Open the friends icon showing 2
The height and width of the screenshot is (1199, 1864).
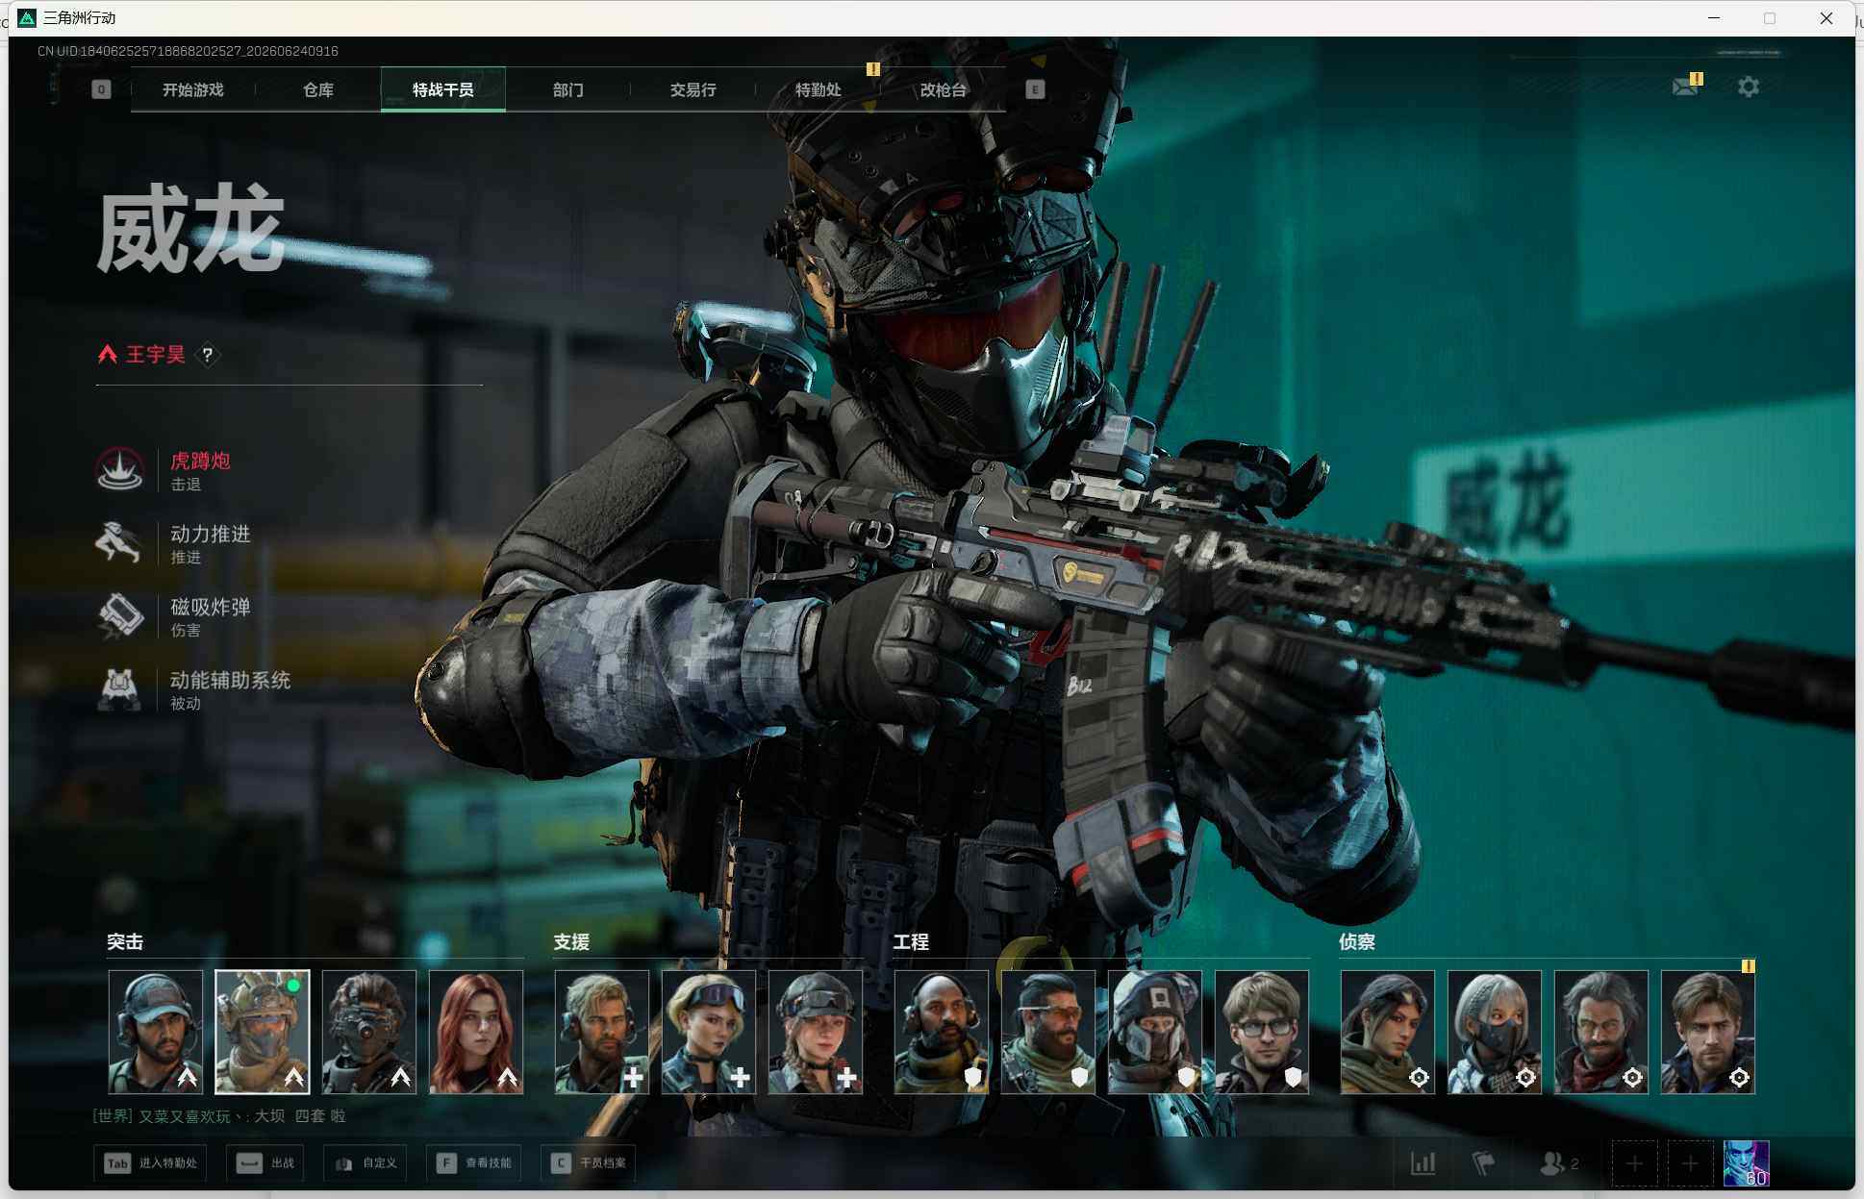click(x=1558, y=1163)
